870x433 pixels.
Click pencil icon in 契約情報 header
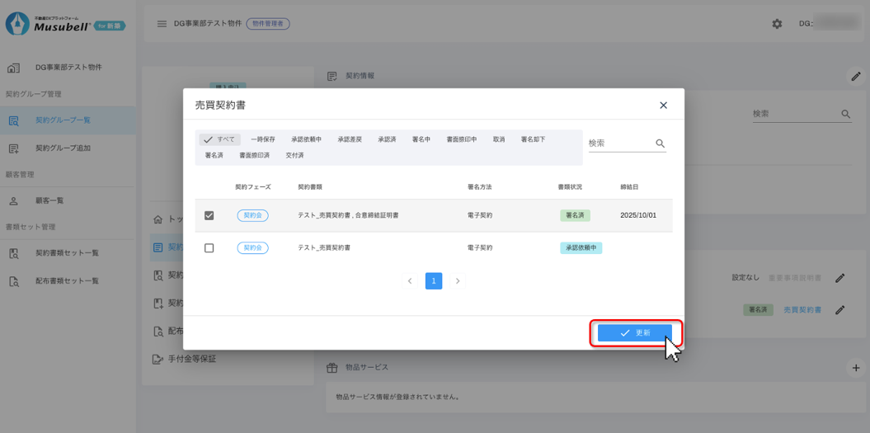click(856, 77)
